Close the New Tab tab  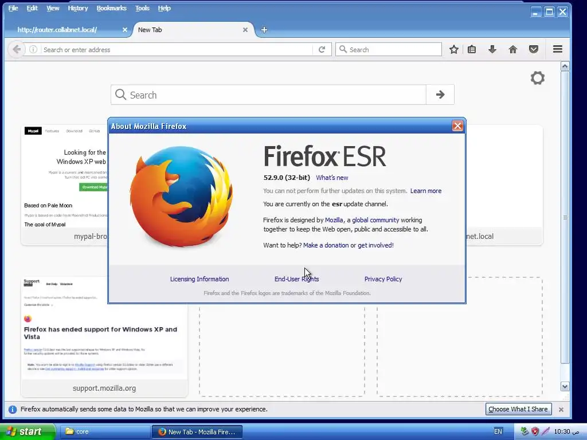[245, 30]
